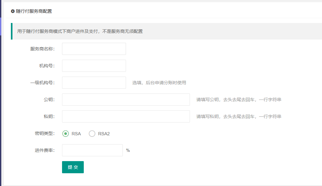
Task: Click the hint text about 后台申请分账
Action: [159, 83]
